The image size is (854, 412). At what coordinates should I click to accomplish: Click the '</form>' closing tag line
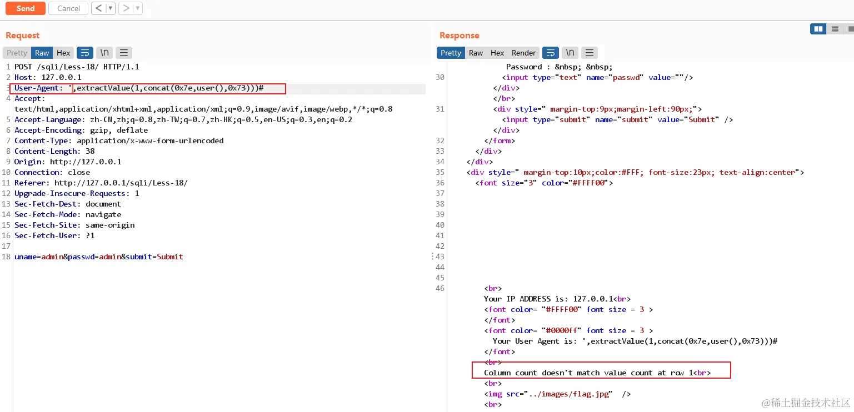[x=500, y=140]
